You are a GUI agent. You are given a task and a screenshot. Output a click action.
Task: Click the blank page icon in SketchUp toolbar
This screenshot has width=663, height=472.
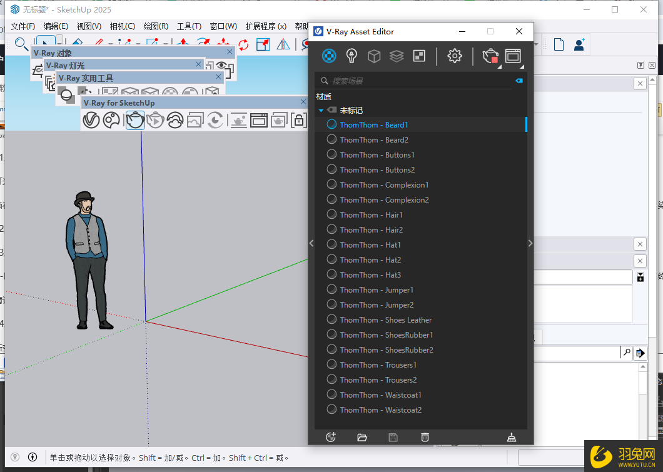559,44
